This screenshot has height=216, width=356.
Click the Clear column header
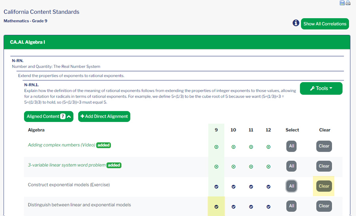[x=325, y=130]
